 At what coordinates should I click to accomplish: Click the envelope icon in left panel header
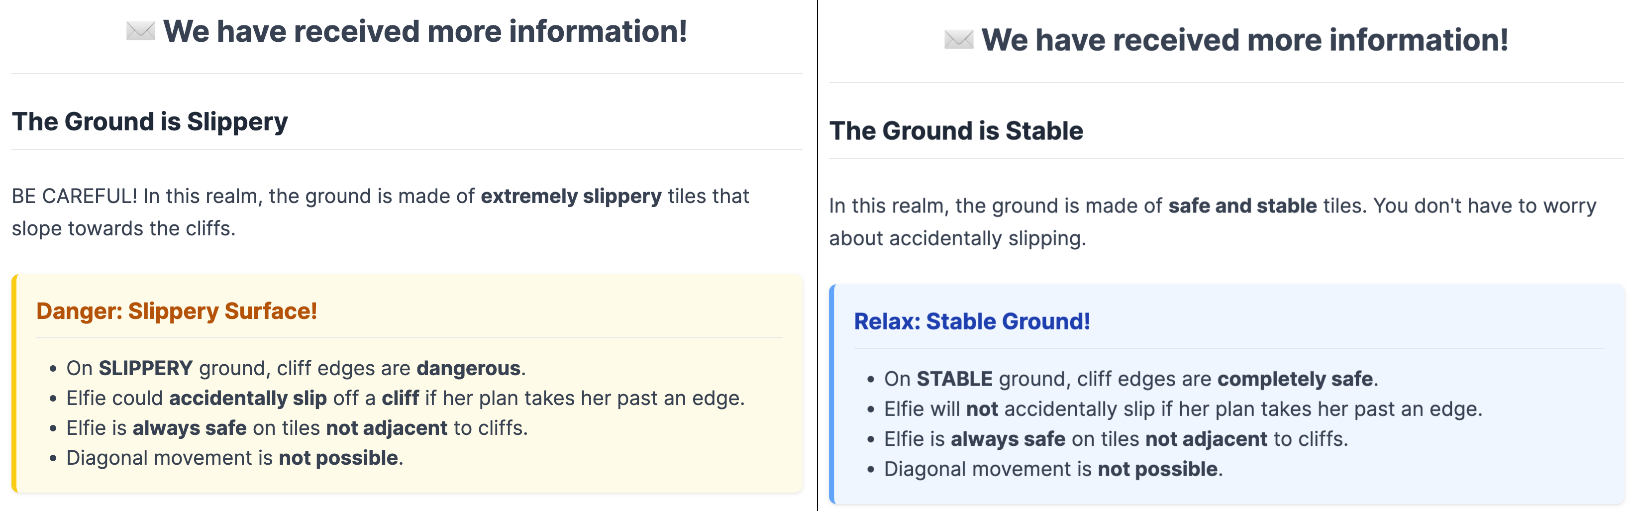click(140, 31)
